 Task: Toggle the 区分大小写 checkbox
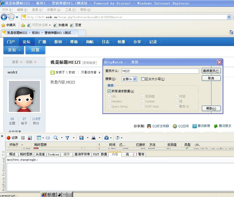(143, 79)
